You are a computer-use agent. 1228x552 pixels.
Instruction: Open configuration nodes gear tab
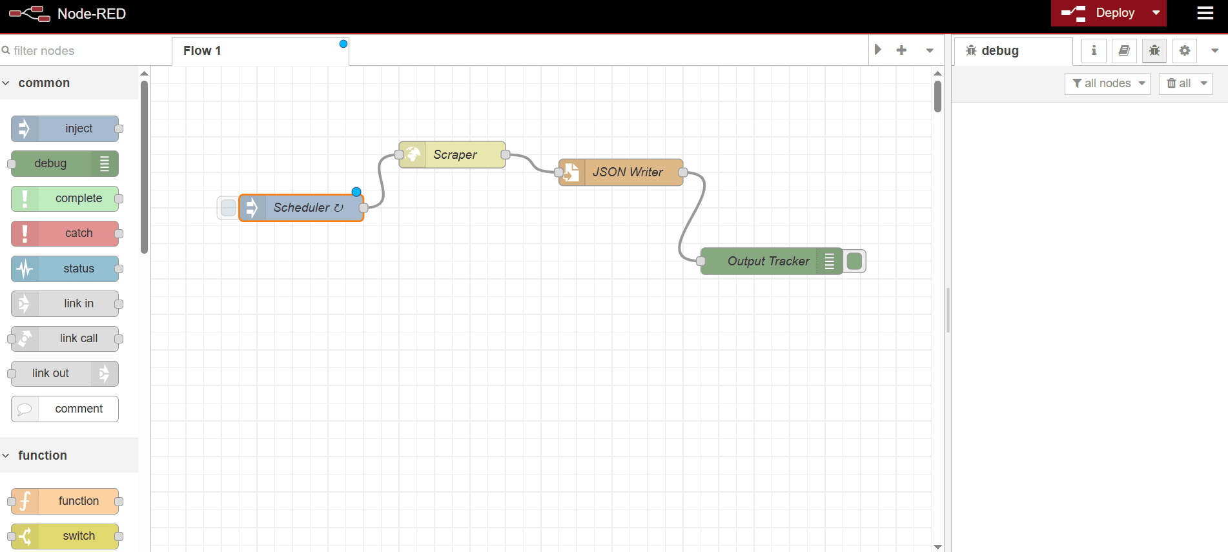(1185, 50)
